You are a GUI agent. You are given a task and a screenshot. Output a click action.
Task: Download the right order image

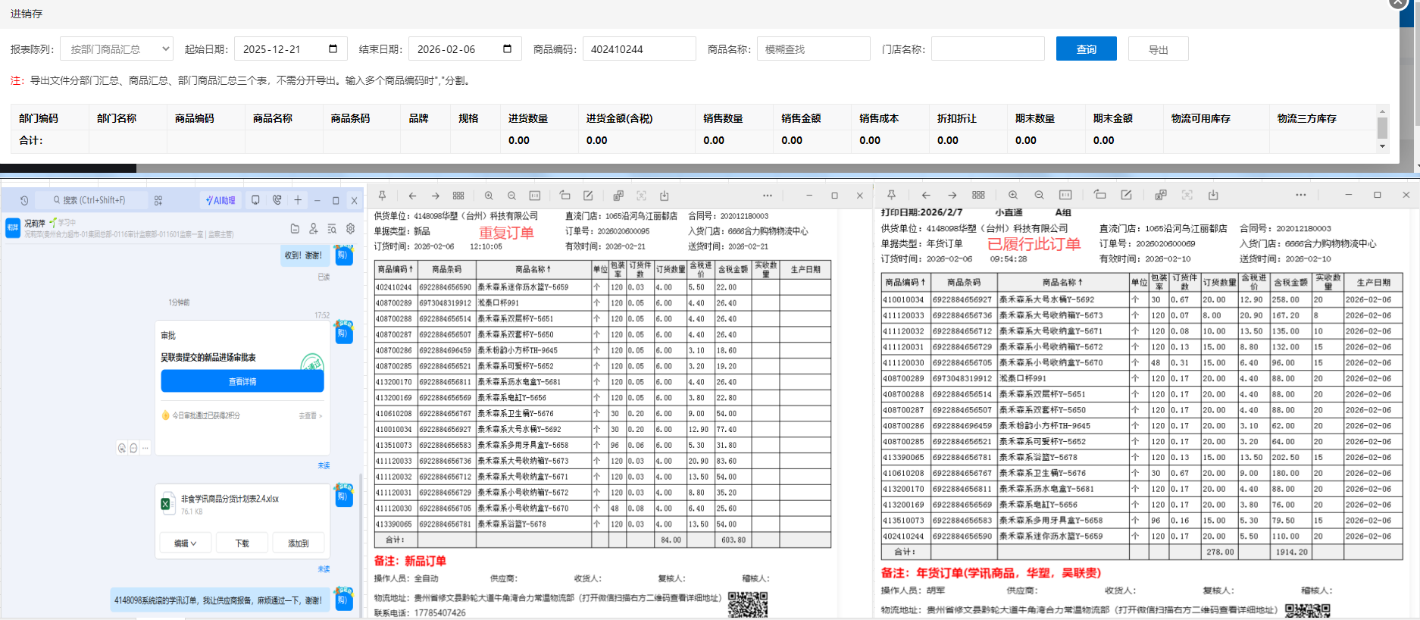(1213, 195)
